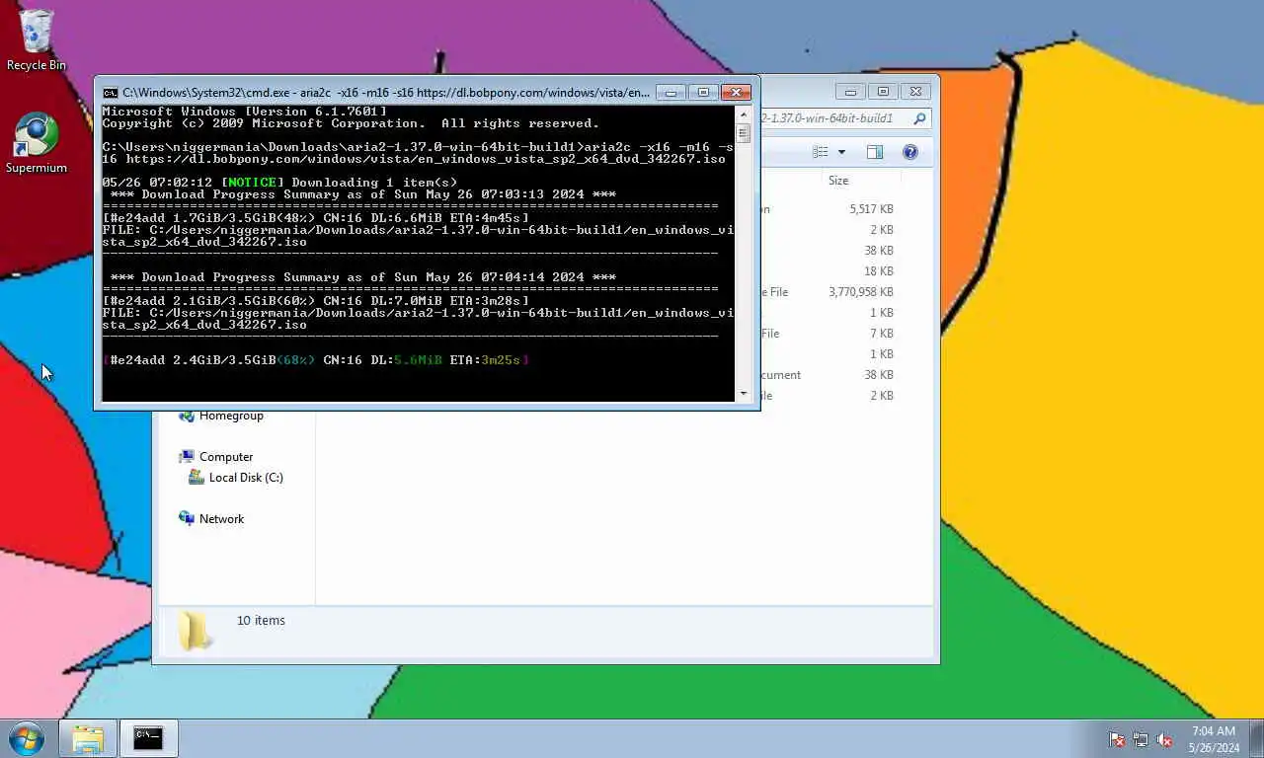Maximize the cmd.exe window
1264x758 pixels.
[x=703, y=93]
